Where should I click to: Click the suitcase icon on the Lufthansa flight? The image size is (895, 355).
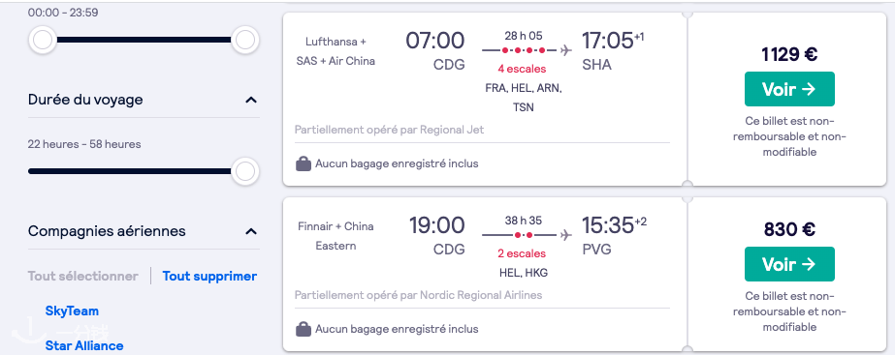point(304,164)
